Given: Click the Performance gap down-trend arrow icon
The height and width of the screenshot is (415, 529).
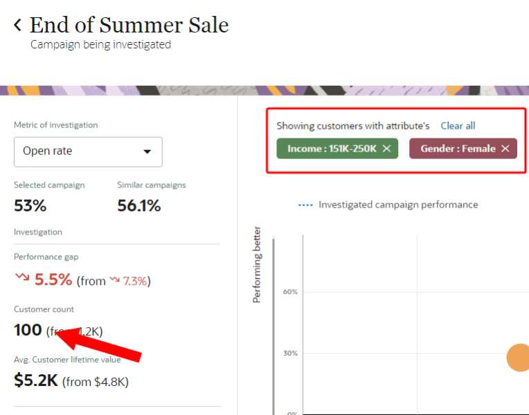Looking at the screenshot, I should pos(22,277).
